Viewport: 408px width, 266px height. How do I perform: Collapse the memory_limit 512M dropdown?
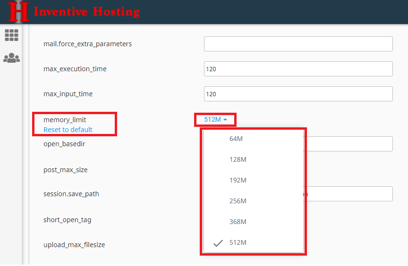[215, 120]
